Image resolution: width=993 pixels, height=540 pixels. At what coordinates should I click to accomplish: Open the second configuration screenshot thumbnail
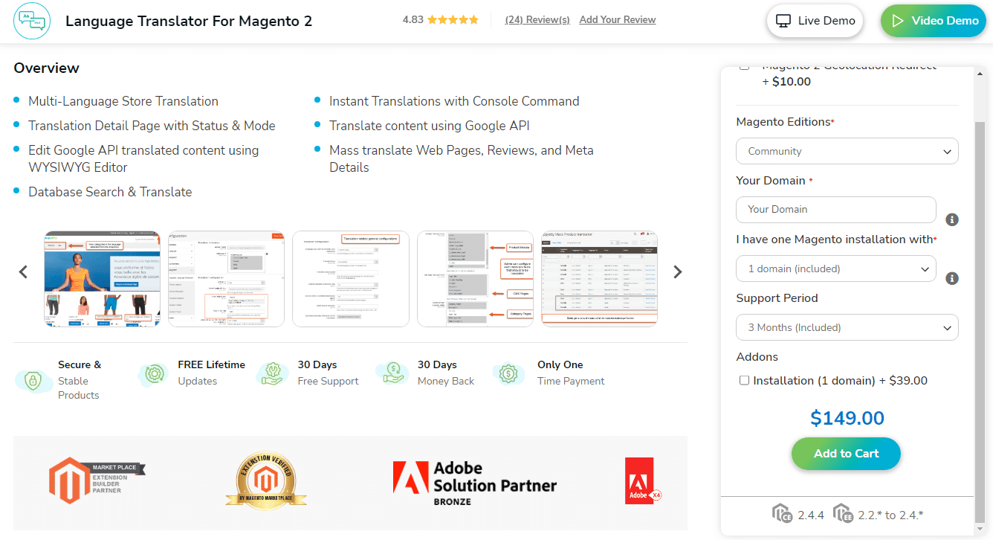pos(227,278)
